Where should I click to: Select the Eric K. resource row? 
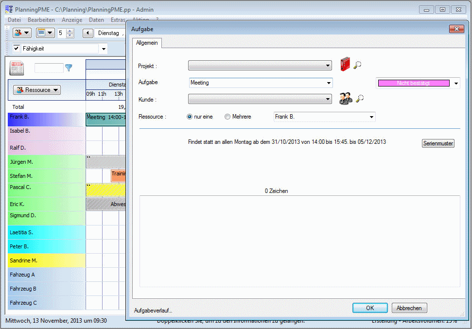point(47,204)
